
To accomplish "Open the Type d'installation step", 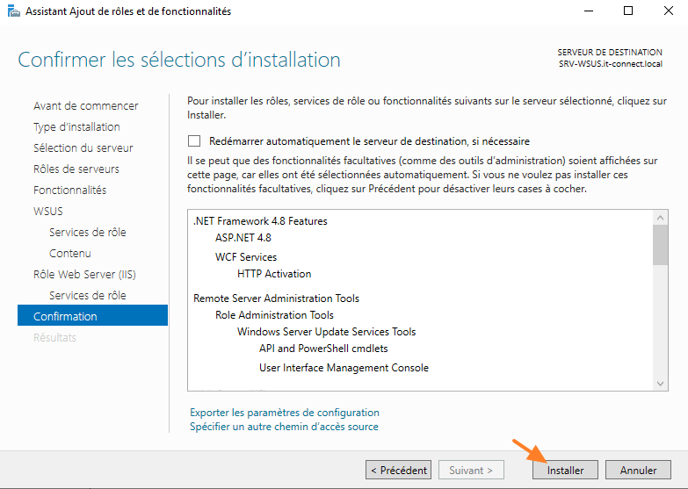I will point(76,126).
